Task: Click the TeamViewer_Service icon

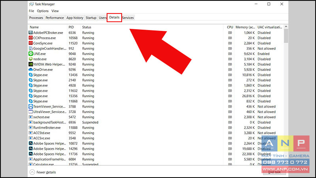Action: point(31,106)
